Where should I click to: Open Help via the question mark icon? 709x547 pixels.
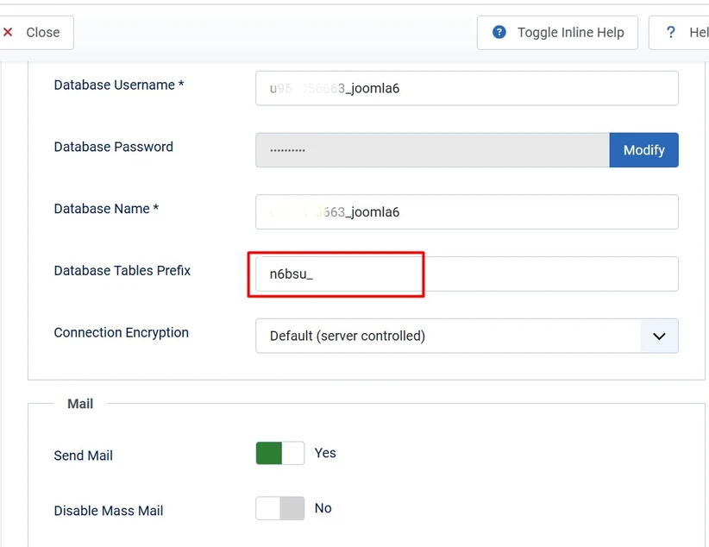pos(671,32)
